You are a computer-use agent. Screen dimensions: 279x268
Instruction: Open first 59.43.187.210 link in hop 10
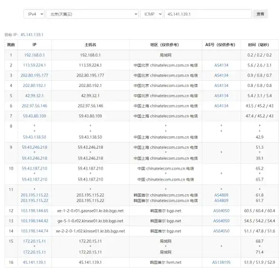point(35,169)
